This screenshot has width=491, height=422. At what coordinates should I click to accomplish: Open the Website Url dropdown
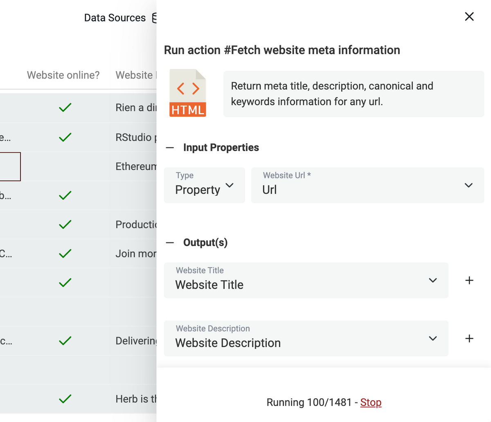(x=367, y=185)
